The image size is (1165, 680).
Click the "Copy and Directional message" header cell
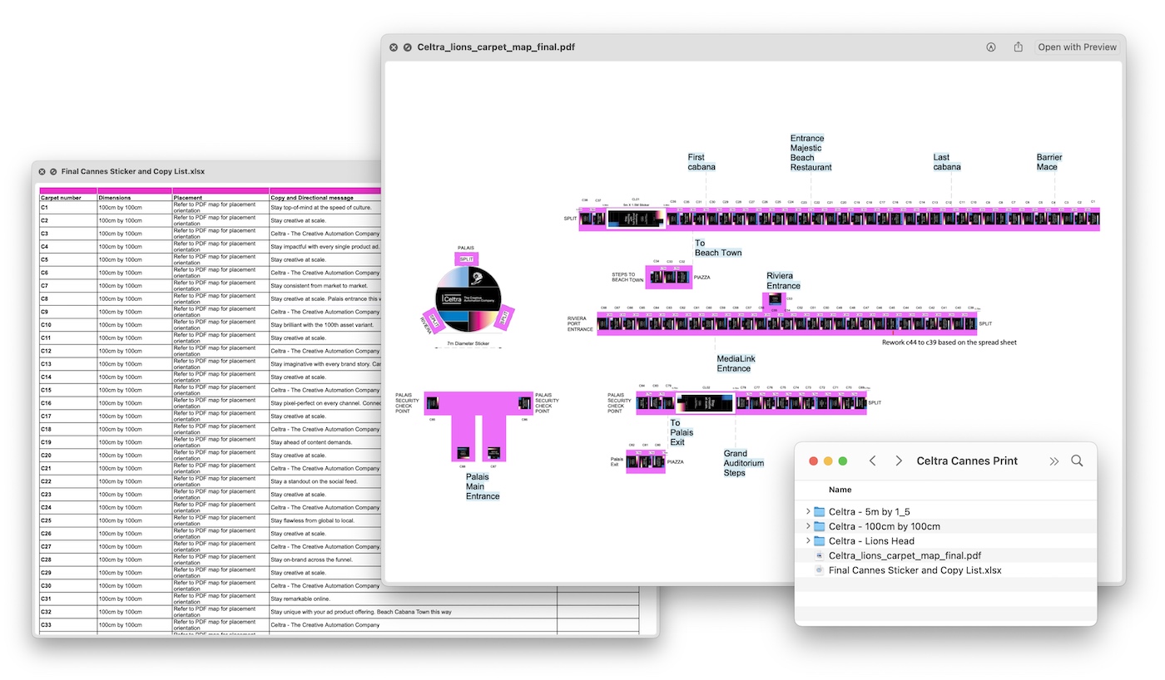[325, 198]
